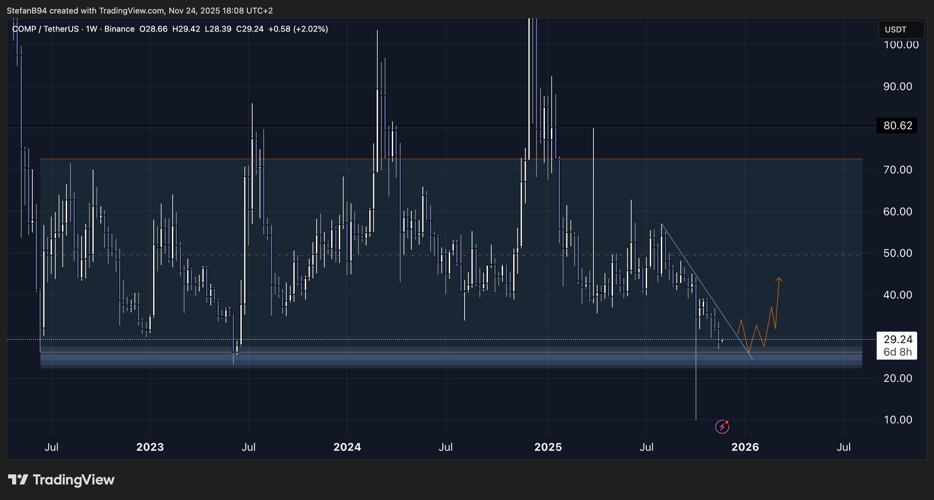Select the COMP / TetherUS symbol title
The width and height of the screenshot is (934, 500).
45,29
